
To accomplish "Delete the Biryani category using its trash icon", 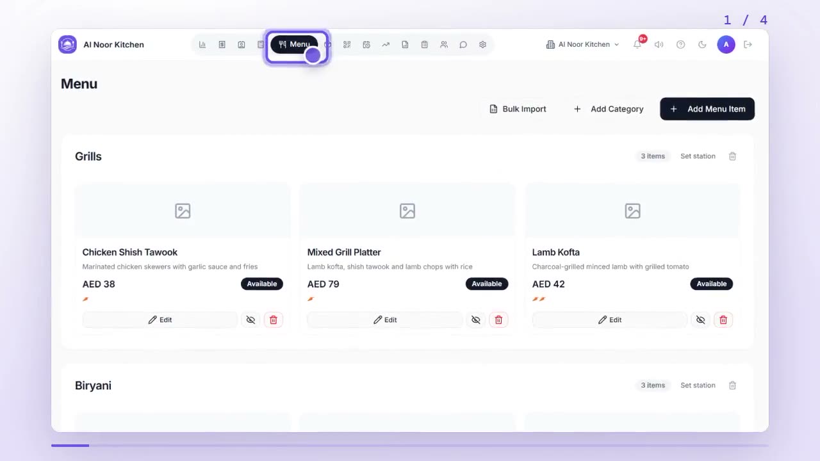I will click(x=732, y=385).
